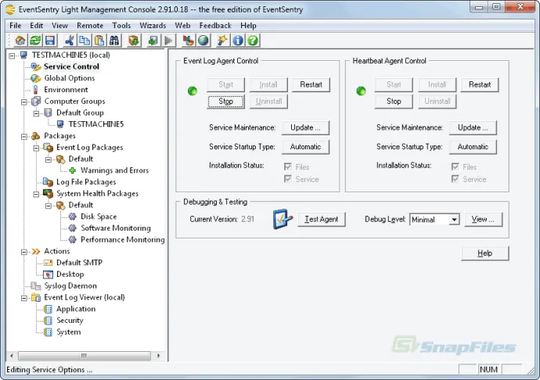540x380 pixels.
Task: Click the tree scrollbar right arrow
Action: tap(158, 356)
